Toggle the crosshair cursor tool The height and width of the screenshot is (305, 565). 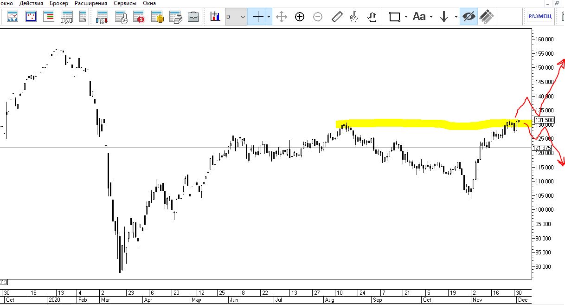coord(258,17)
